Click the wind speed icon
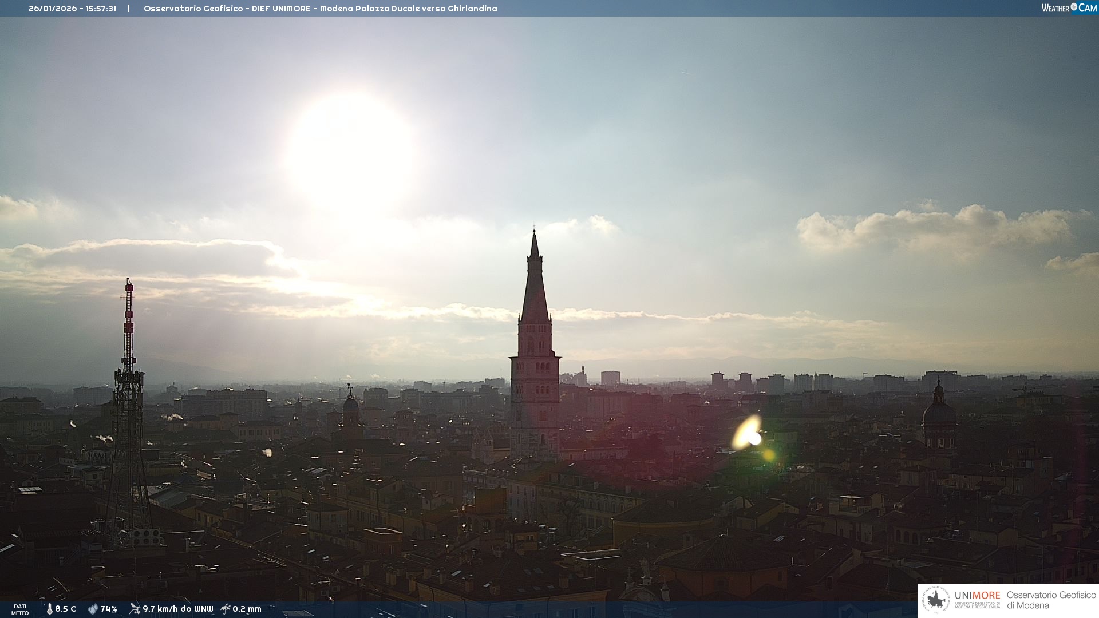 (x=135, y=609)
